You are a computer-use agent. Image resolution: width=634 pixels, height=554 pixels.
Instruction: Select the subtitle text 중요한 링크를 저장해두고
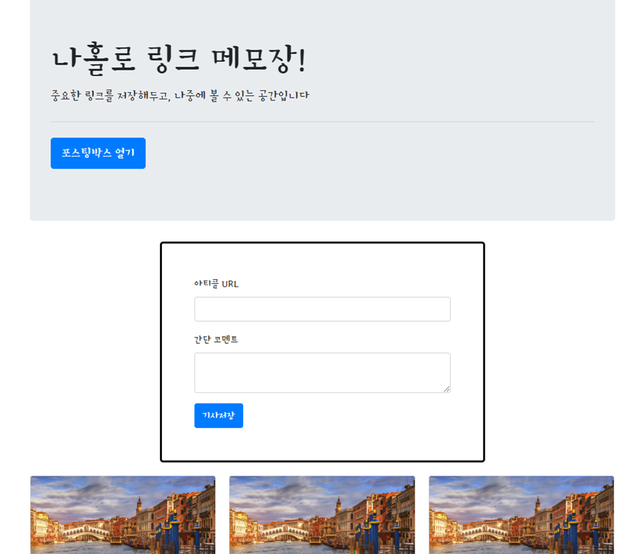coord(110,96)
